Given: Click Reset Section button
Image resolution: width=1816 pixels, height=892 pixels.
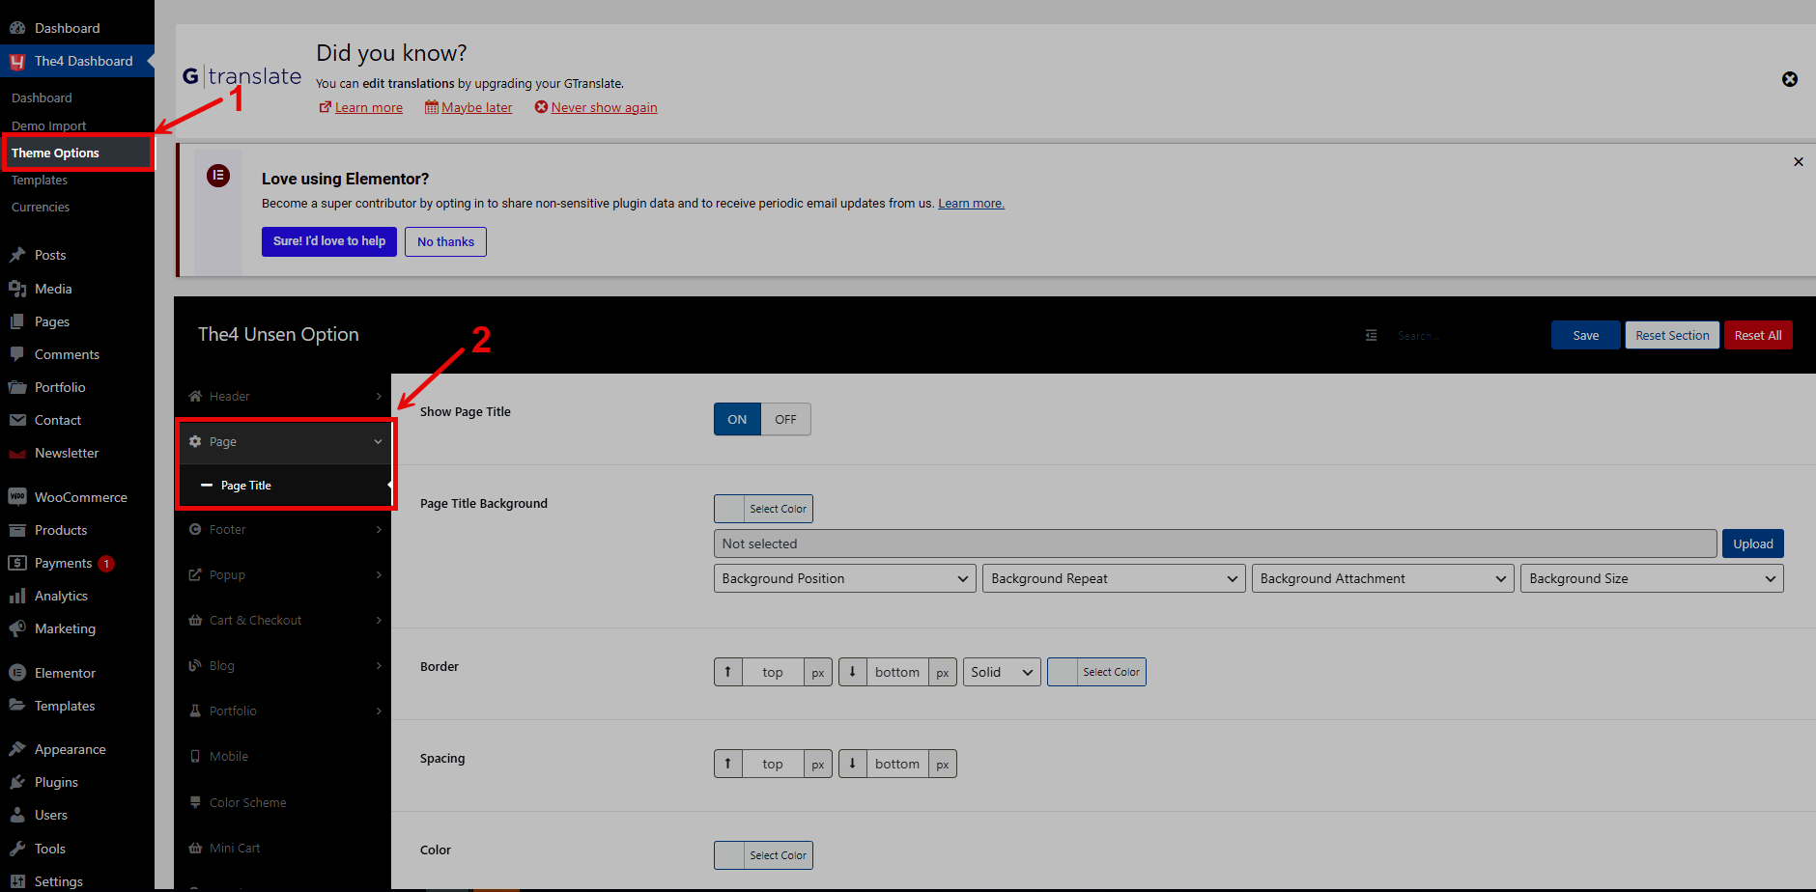Looking at the screenshot, I should coord(1672,335).
